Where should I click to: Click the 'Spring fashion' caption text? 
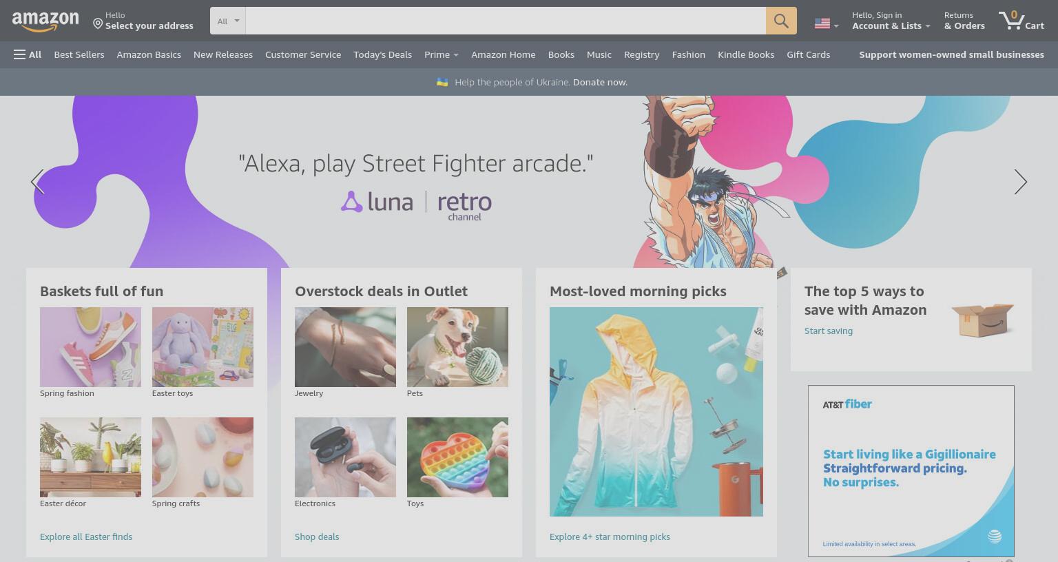click(67, 393)
